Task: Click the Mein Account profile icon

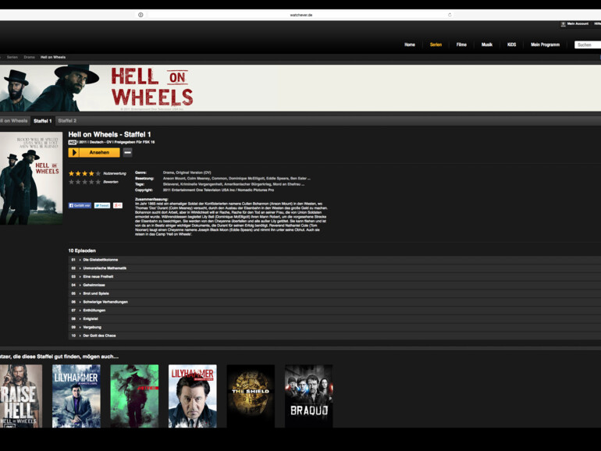Action: click(x=563, y=24)
